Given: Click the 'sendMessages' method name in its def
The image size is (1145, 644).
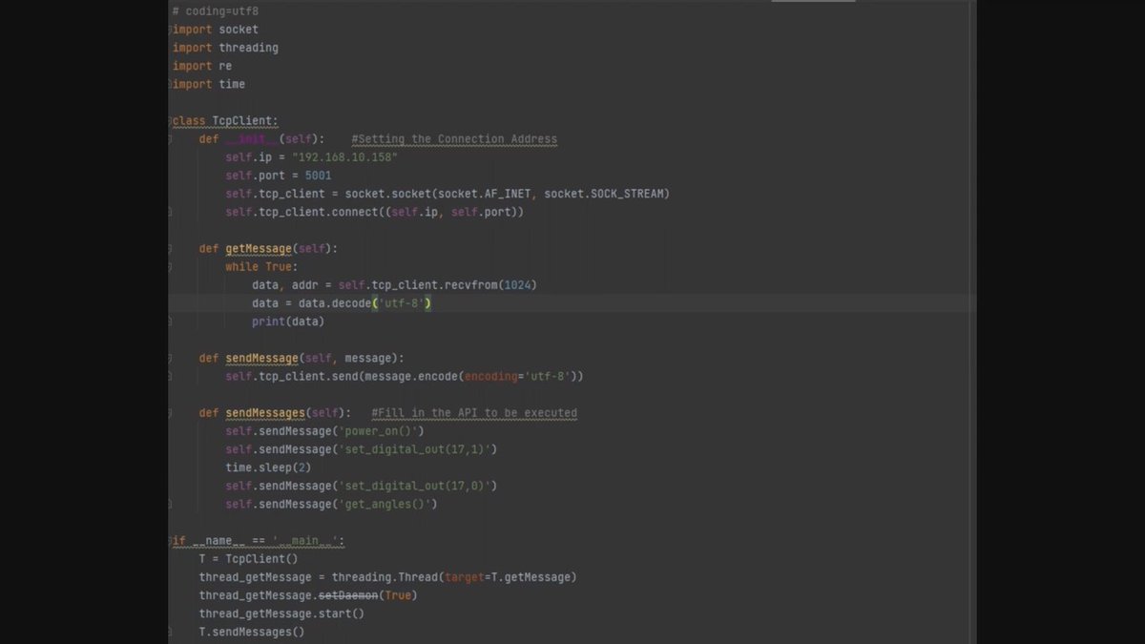Looking at the screenshot, I should 265,413.
